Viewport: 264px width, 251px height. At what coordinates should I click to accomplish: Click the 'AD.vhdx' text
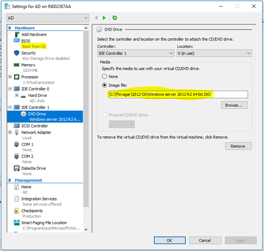coord(37,101)
